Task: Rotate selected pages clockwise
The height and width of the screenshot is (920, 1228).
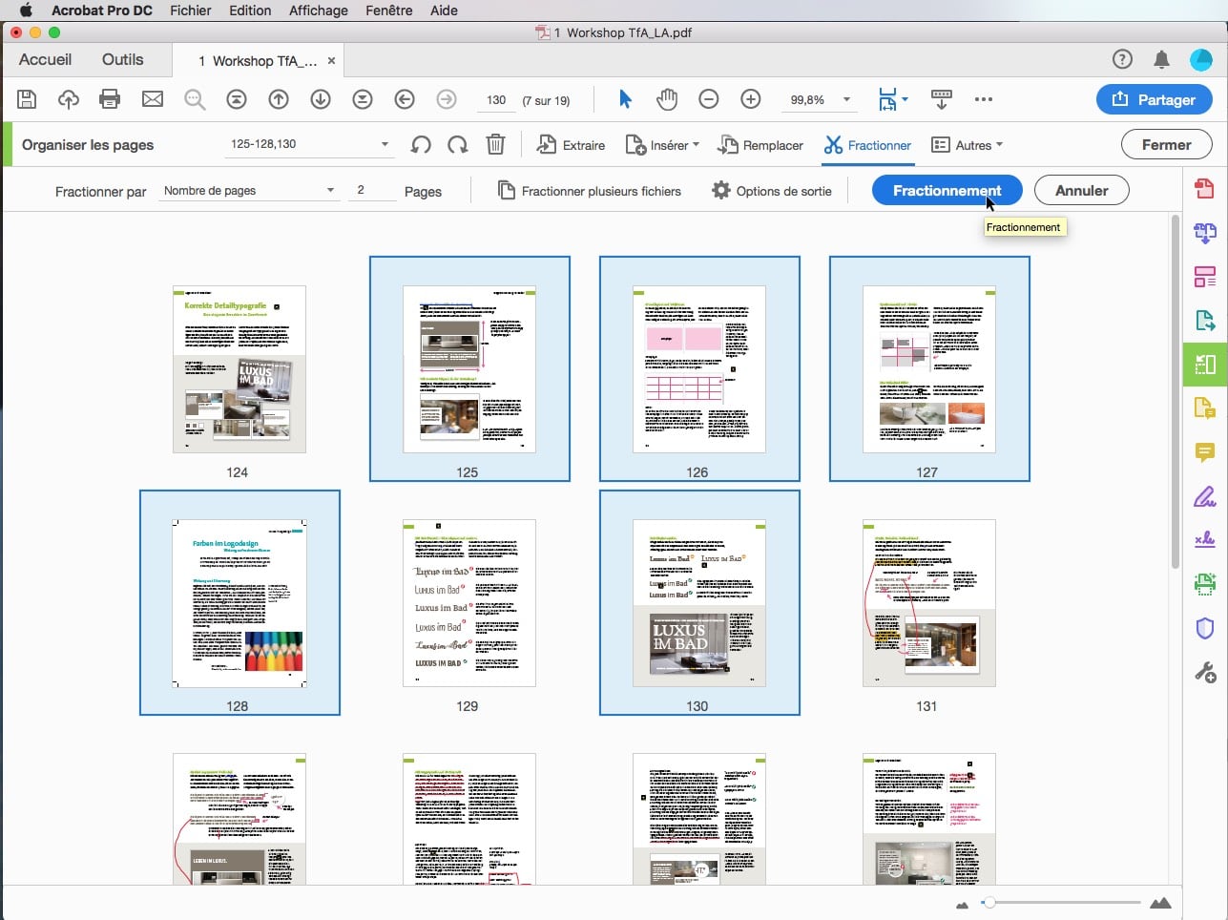Action: coord(458,145)
